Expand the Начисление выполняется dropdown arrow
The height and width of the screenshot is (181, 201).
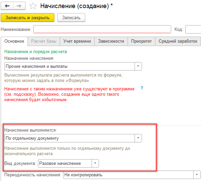(x=138, y=138)
